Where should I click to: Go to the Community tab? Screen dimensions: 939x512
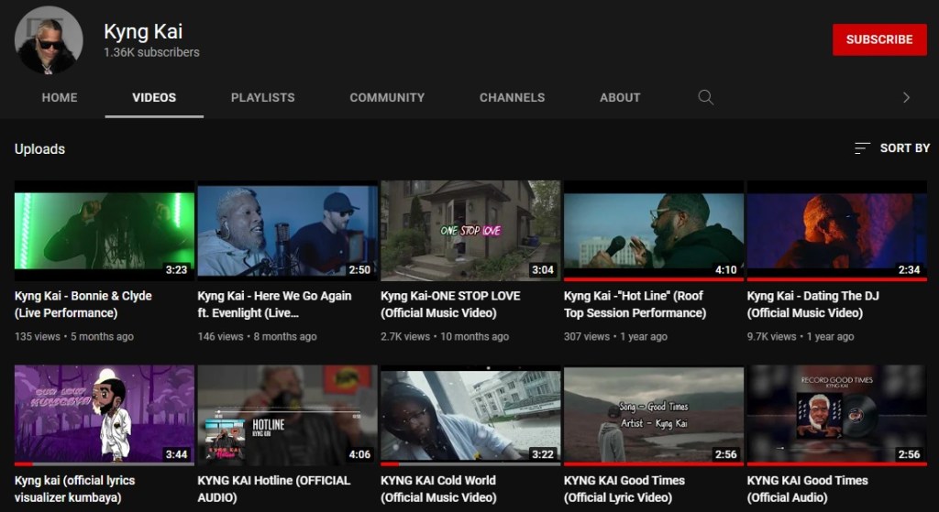pos(387,97)
